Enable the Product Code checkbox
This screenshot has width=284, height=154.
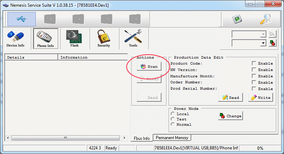point(254,63)
